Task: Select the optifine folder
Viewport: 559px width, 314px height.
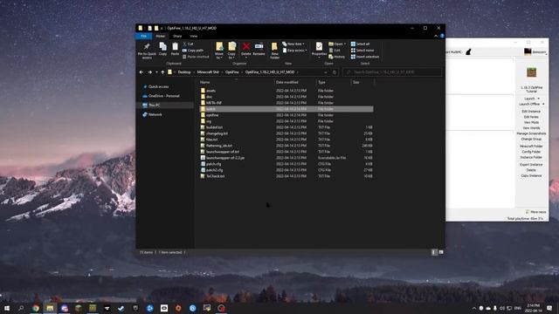Action: tap(212, 115)
